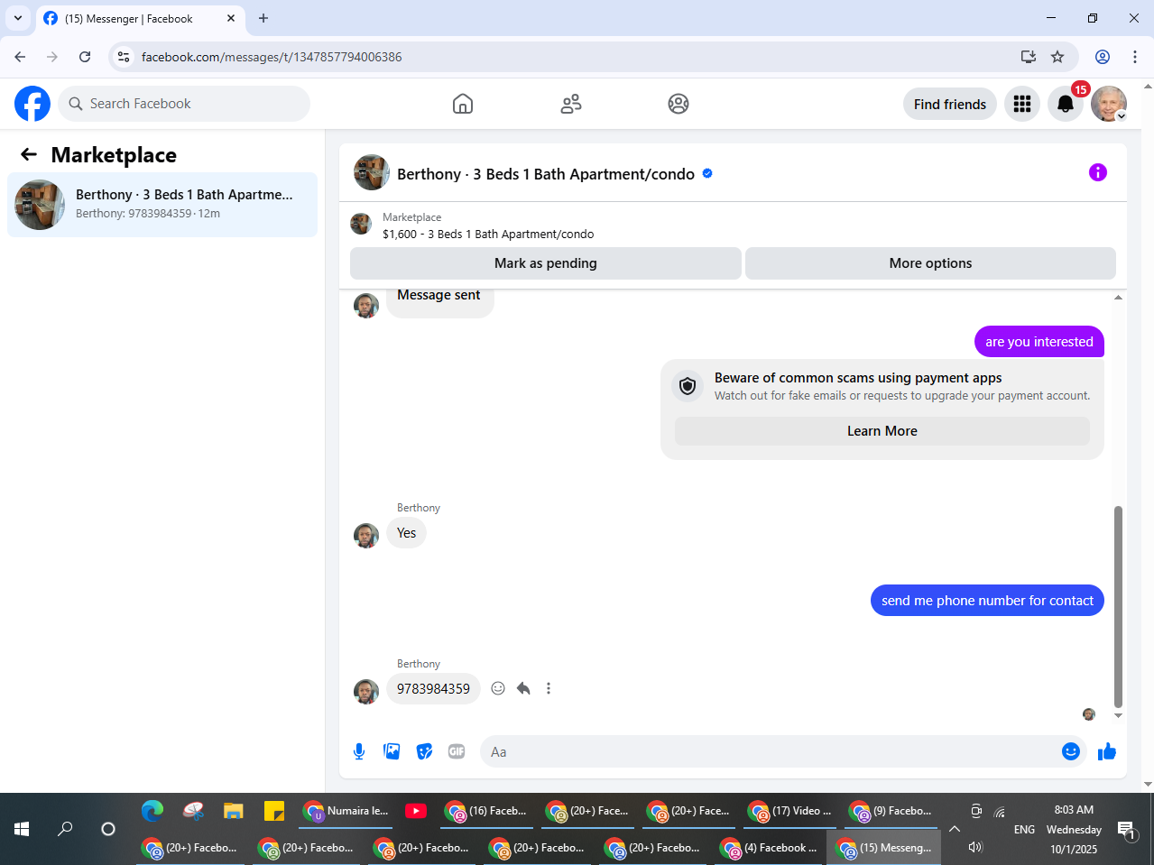
Task: Bookmark this page with the star icon
Action: [x=1057, y=57]
